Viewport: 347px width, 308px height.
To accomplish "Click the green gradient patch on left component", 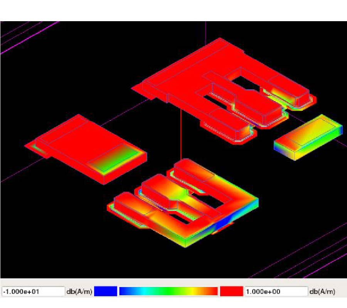I will [116, 158].
